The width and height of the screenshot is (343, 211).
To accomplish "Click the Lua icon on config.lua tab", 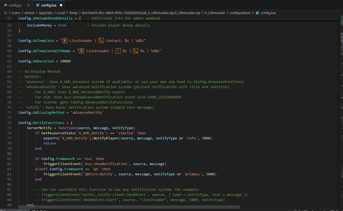I will click(x=37, y=5).
